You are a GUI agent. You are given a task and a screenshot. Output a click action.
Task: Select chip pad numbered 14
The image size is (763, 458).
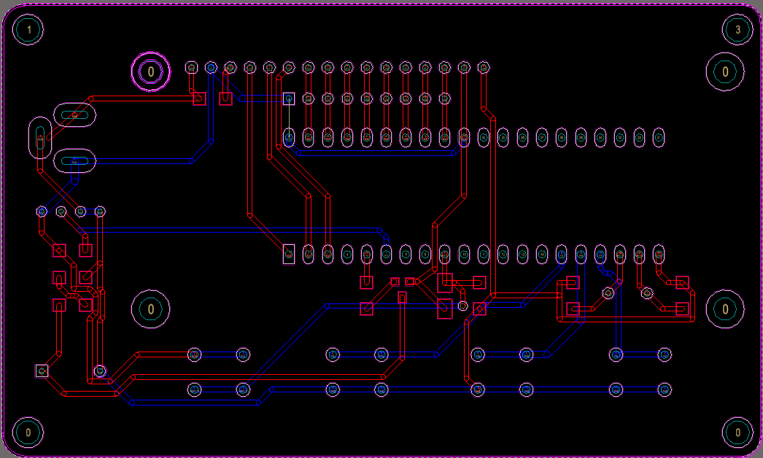click(541, 254)
